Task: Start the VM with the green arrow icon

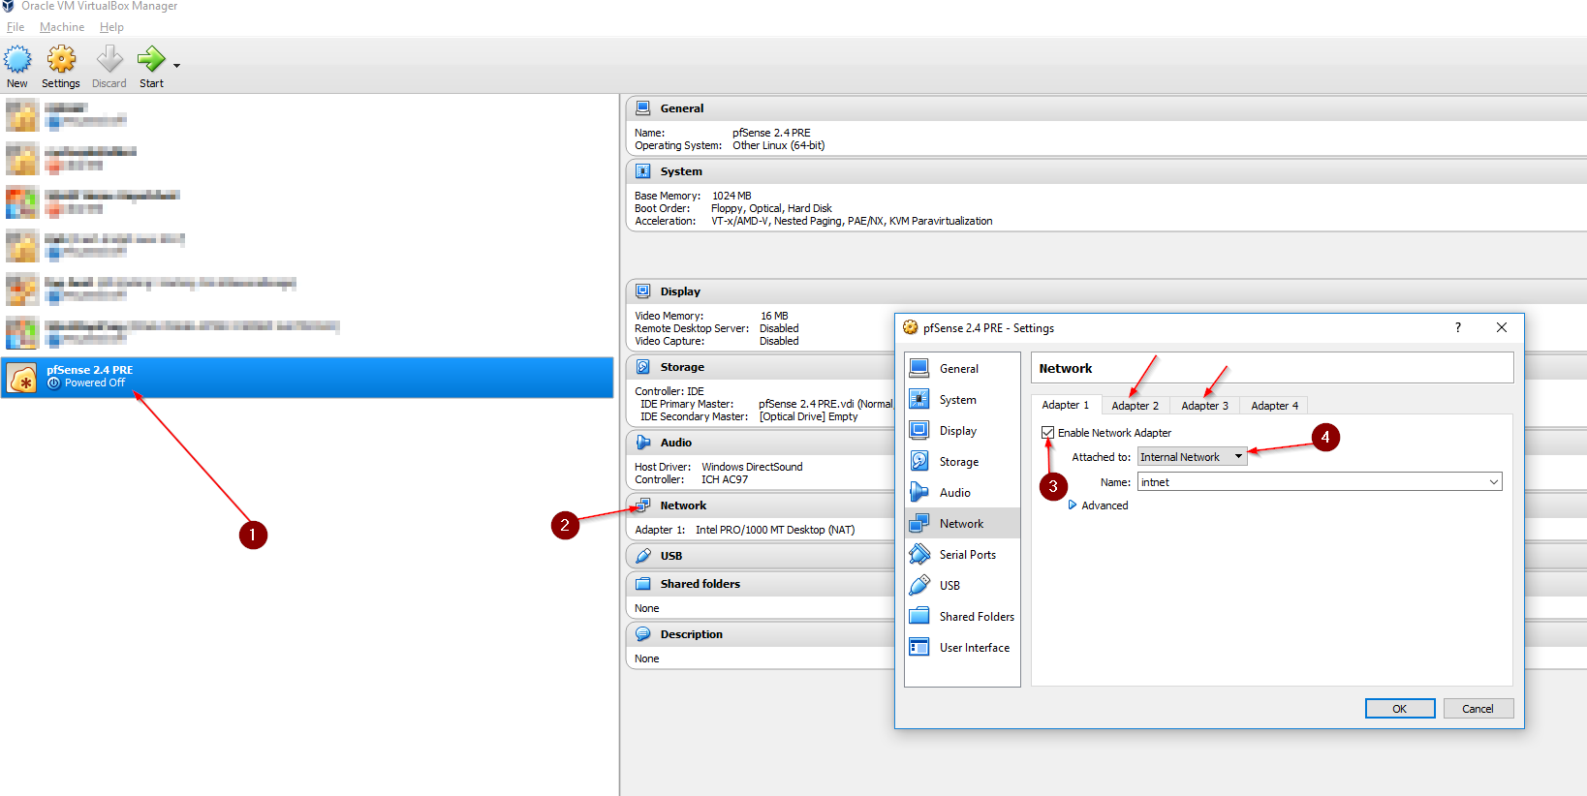Action: click(x=151, y=60)
